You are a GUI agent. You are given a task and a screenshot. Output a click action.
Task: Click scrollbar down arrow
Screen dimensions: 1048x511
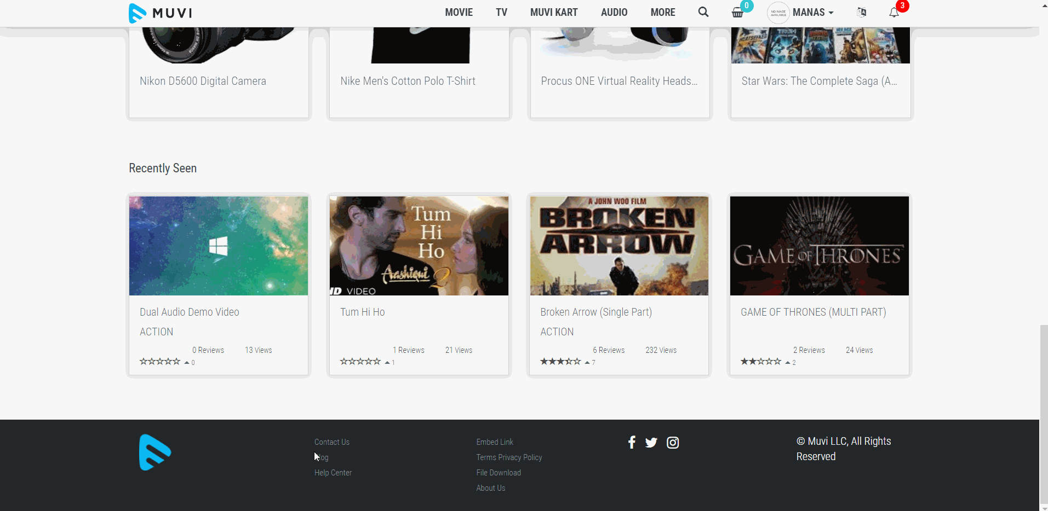pos(1044,508)
